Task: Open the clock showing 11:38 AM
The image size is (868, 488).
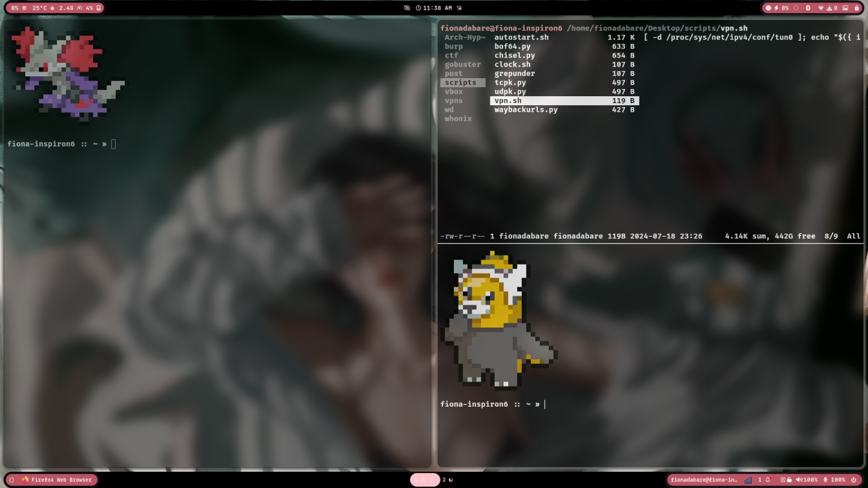Action: (x=433, y=8)
